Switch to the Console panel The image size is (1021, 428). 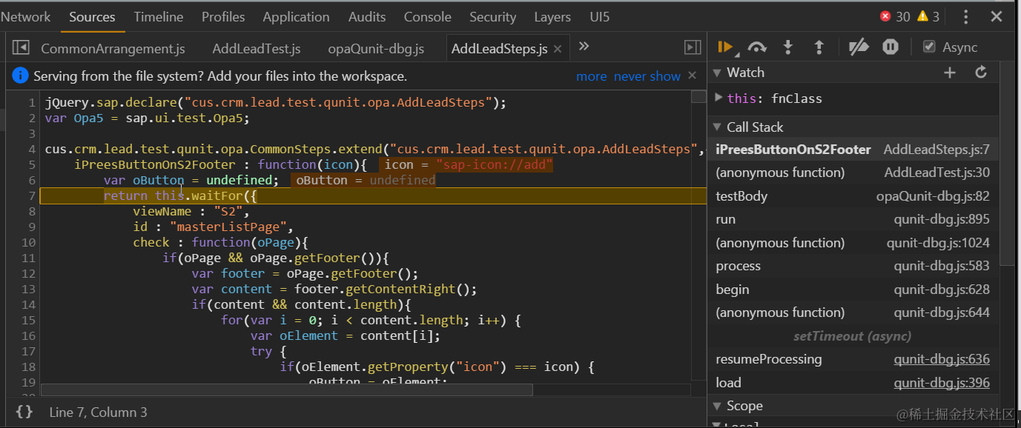click(427, 16)
